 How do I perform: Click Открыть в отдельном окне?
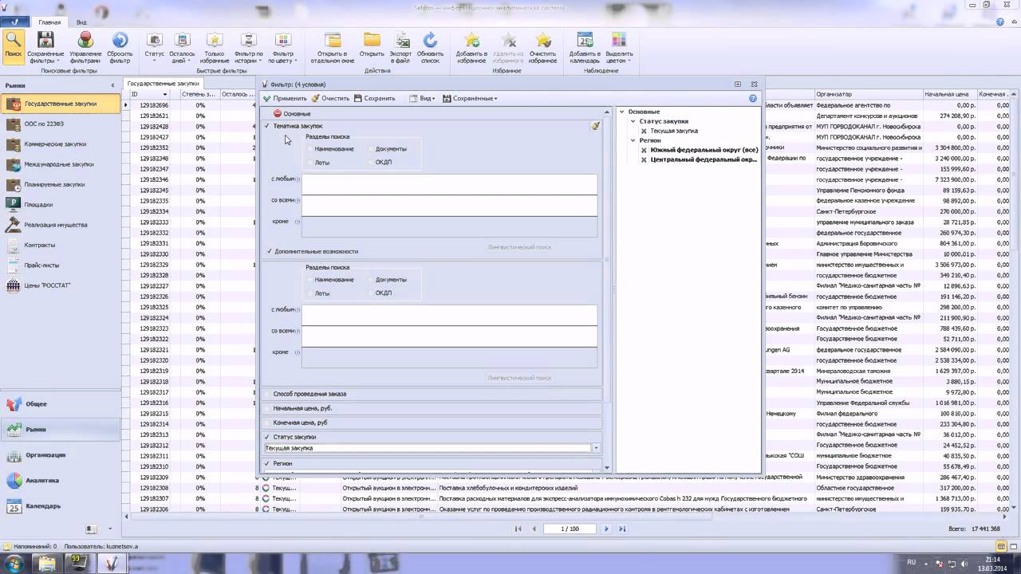click(333, 47)
